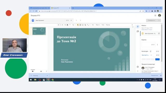Click the grade input field 2/12

pyautogui.click(x=148, y=45)
